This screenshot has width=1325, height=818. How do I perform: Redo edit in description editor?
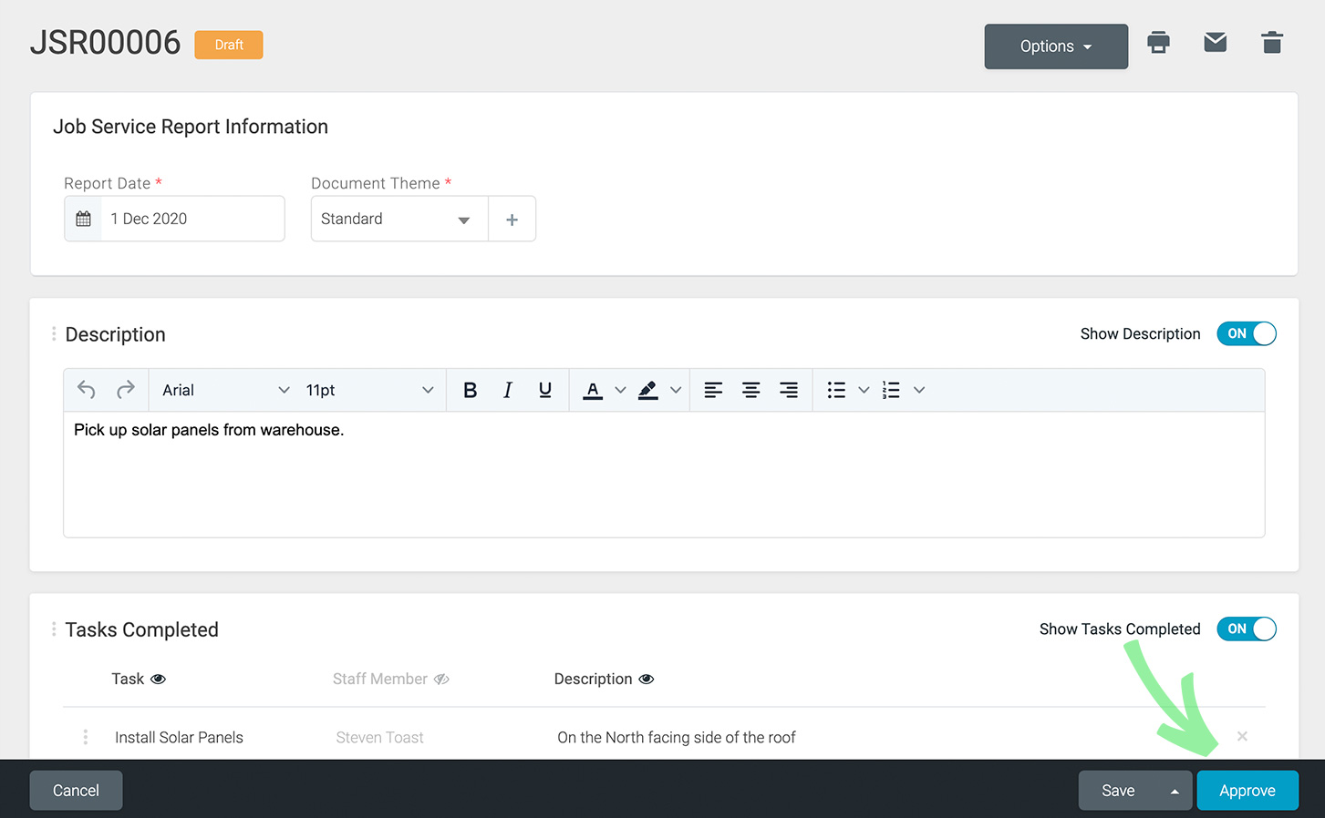[x=126, y=390]
